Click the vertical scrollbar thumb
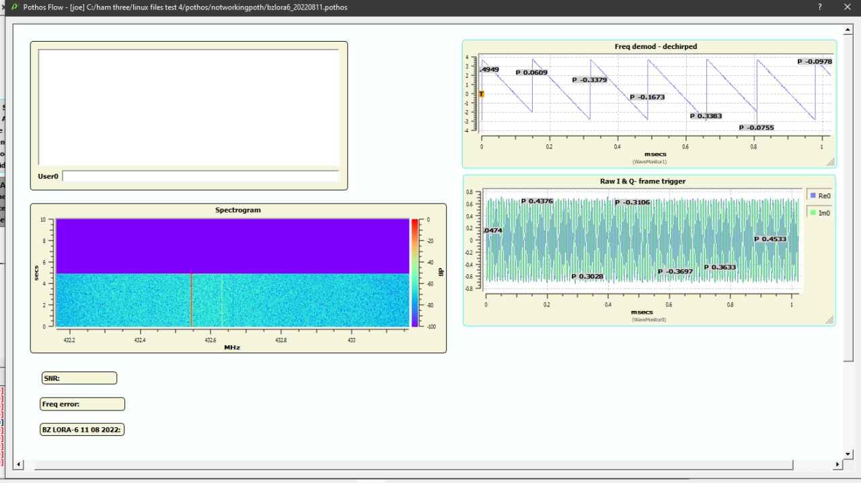The image size is (861, 483). (x=849, y=198)
